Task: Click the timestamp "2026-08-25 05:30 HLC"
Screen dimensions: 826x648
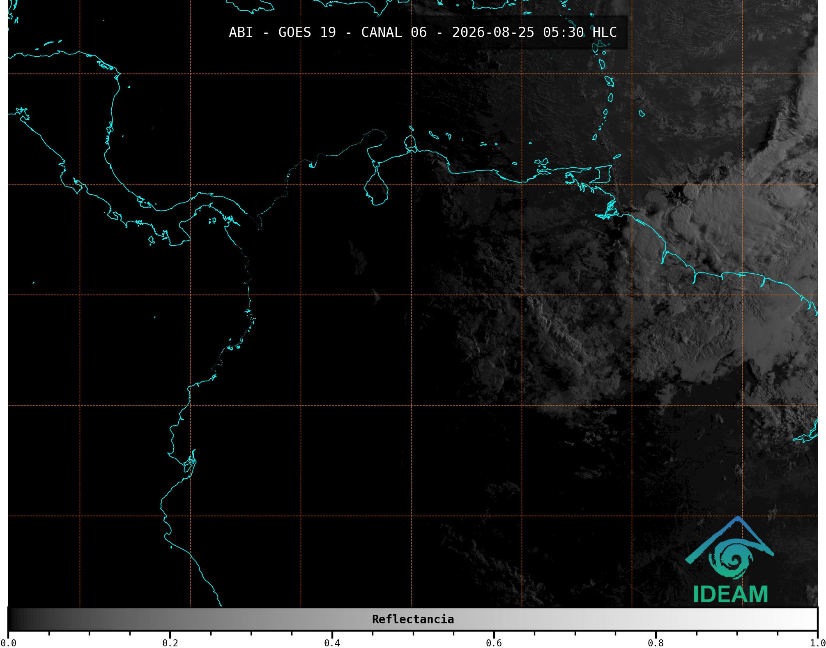Action: [x=534, y=32]
